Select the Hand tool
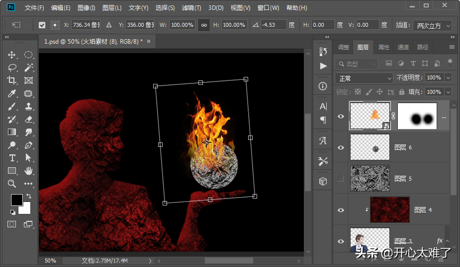Viewport: 460px width, 267px height. pos(28,171)
